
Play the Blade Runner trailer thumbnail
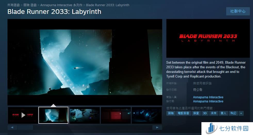(23, 115)
